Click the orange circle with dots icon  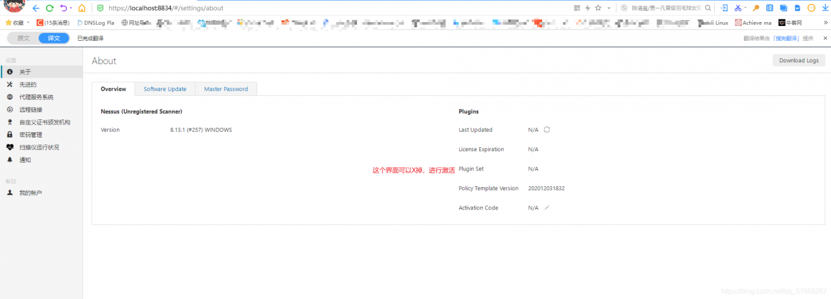click(x=812, y=8)
